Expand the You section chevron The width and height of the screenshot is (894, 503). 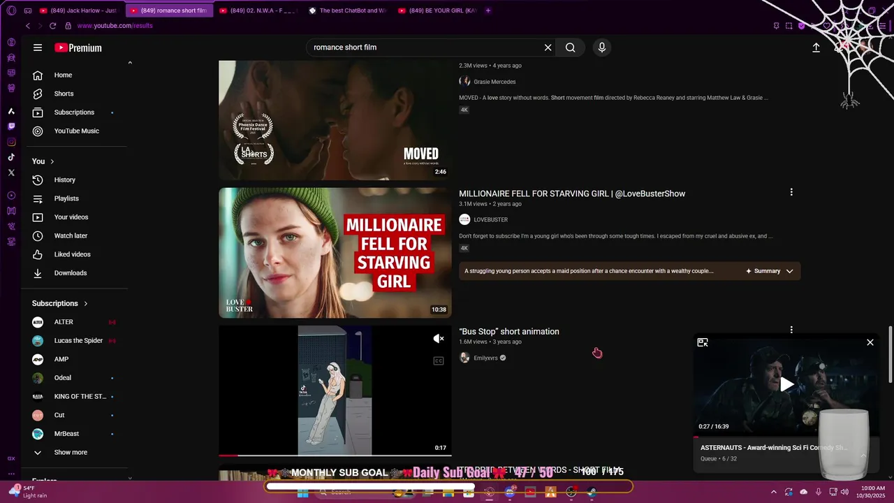click(x=52, y=161)
